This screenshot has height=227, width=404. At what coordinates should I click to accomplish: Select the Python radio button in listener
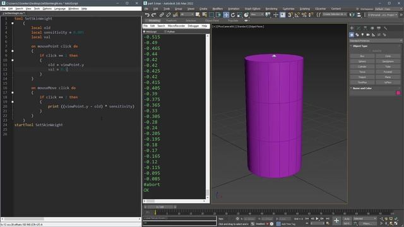[165, 32]
